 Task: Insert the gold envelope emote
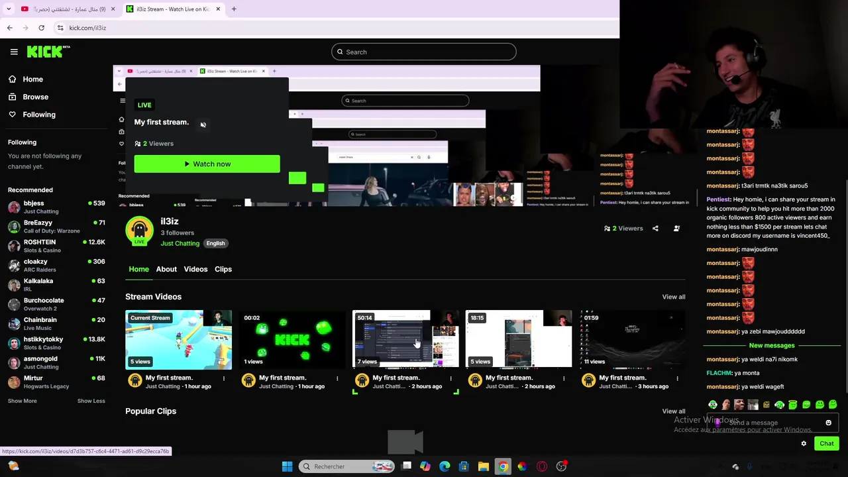tap(767, 405)
